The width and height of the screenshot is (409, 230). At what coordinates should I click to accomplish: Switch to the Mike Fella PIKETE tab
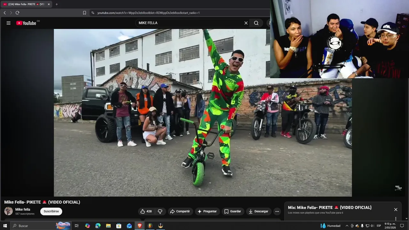tap(26, 4)
